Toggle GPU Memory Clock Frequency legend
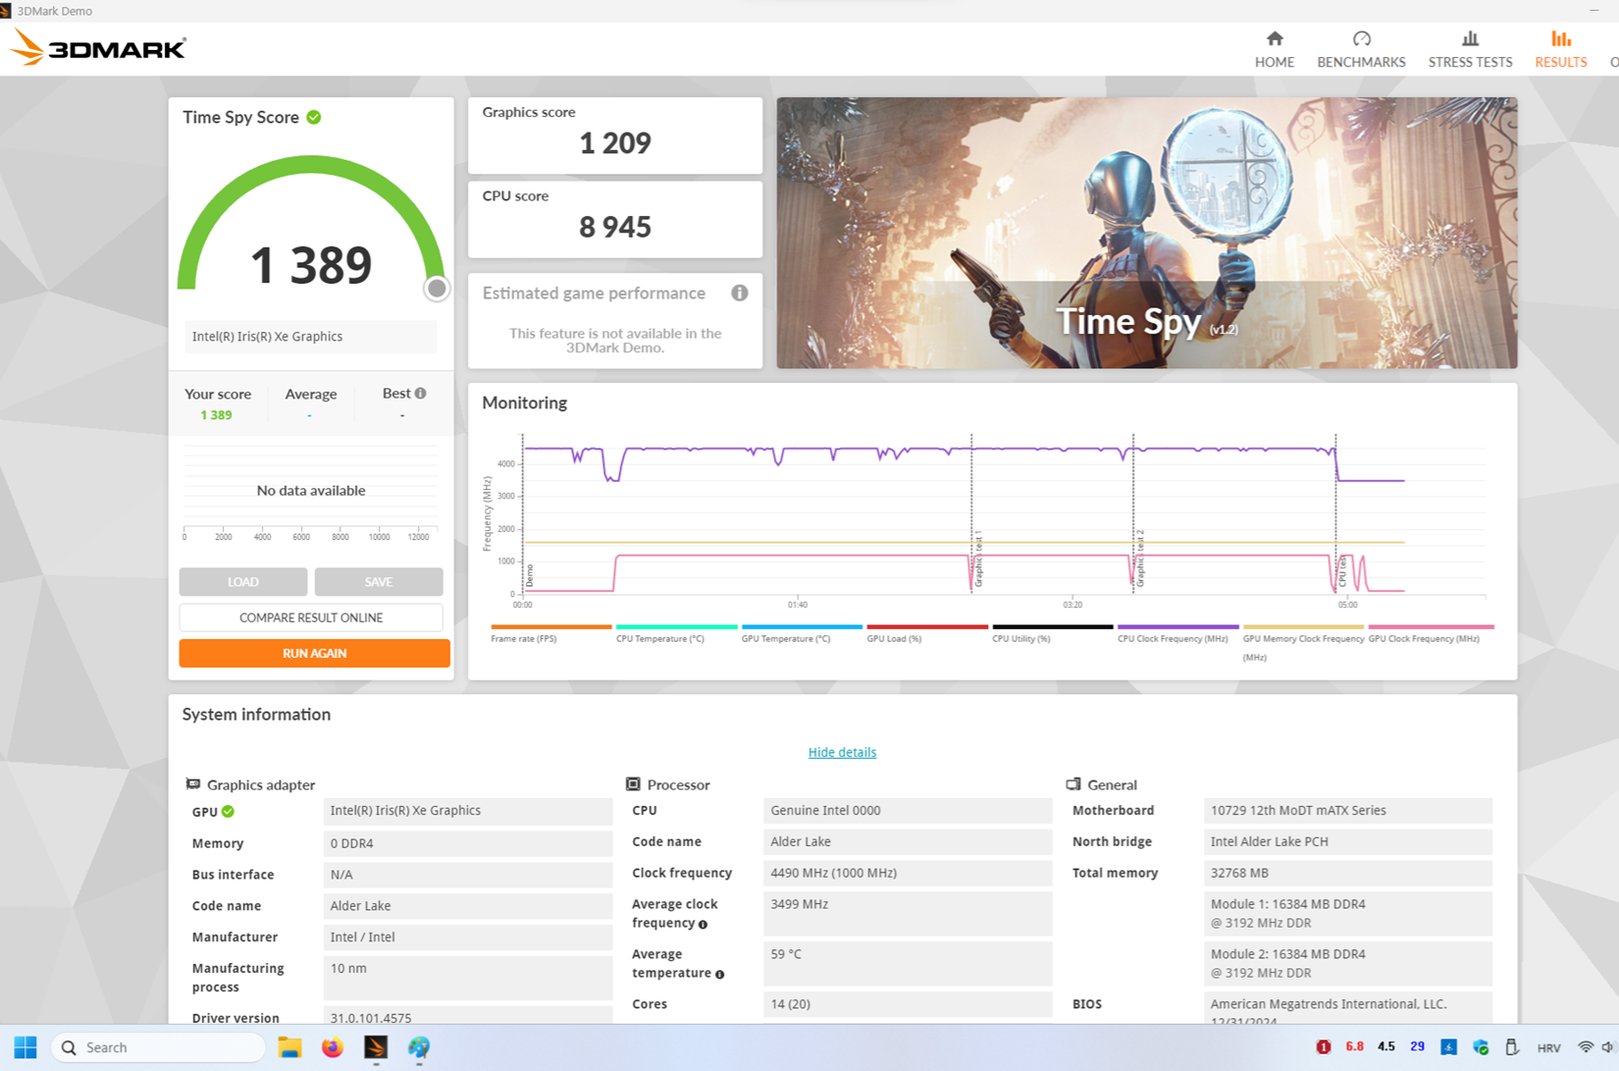This screenshot has width=1619, height=1071. (x=1303, y=642)
